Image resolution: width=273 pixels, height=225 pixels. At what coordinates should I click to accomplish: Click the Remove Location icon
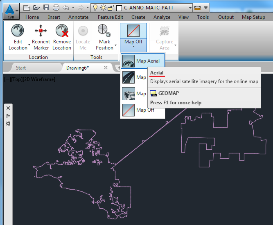[62, 30]
